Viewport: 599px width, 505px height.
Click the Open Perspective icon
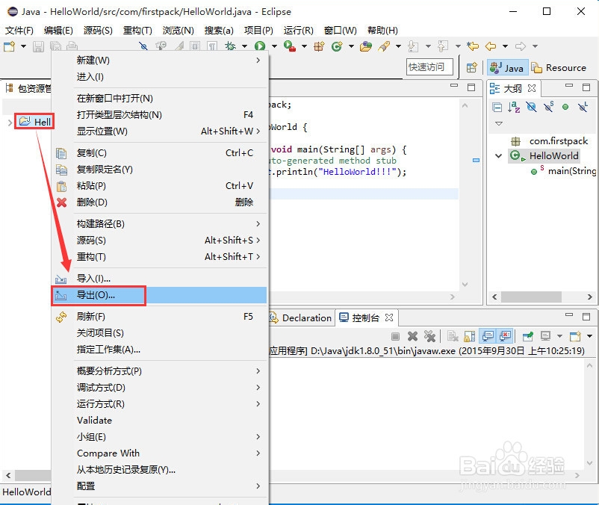coord(472,68)
